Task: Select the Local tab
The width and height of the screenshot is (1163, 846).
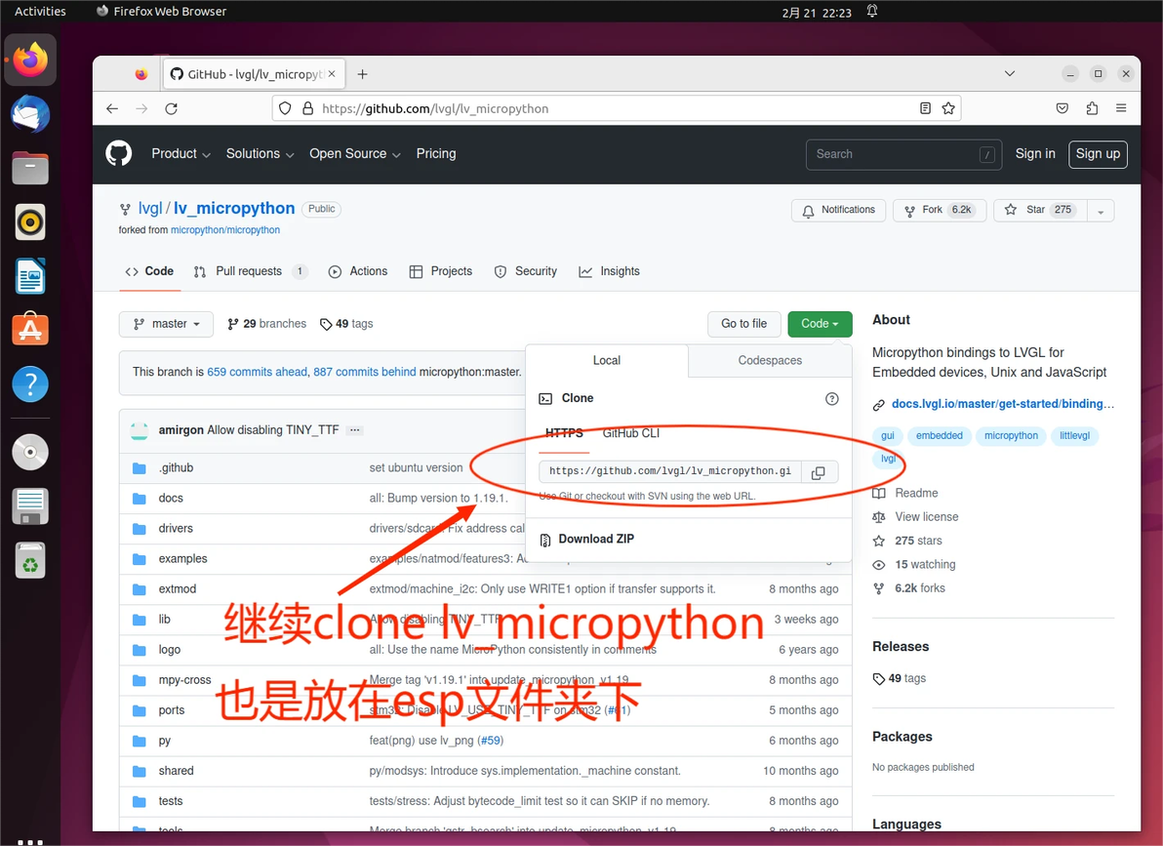Action: tap(607, 361)
